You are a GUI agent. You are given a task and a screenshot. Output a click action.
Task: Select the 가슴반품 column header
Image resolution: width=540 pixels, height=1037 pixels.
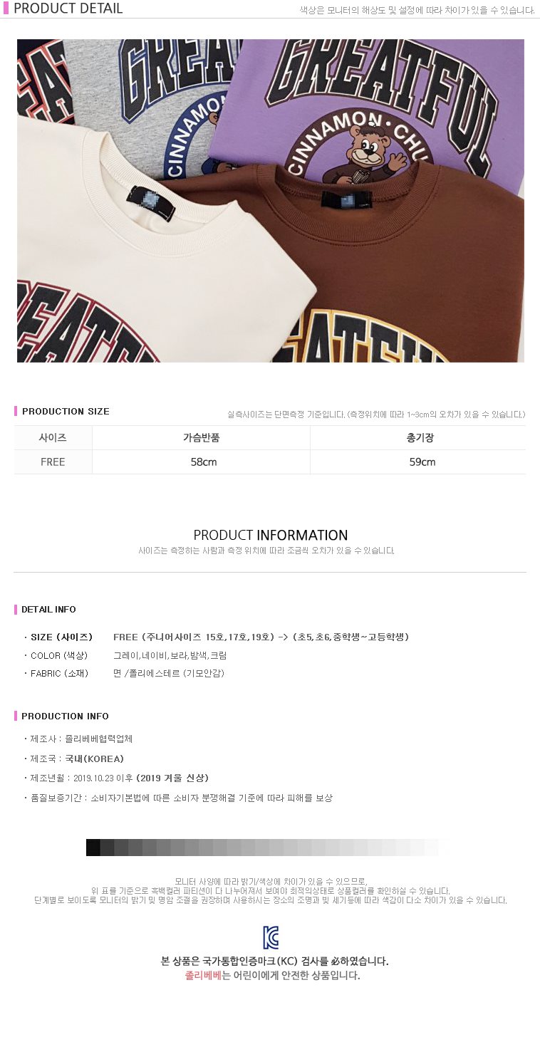[202, 438]
